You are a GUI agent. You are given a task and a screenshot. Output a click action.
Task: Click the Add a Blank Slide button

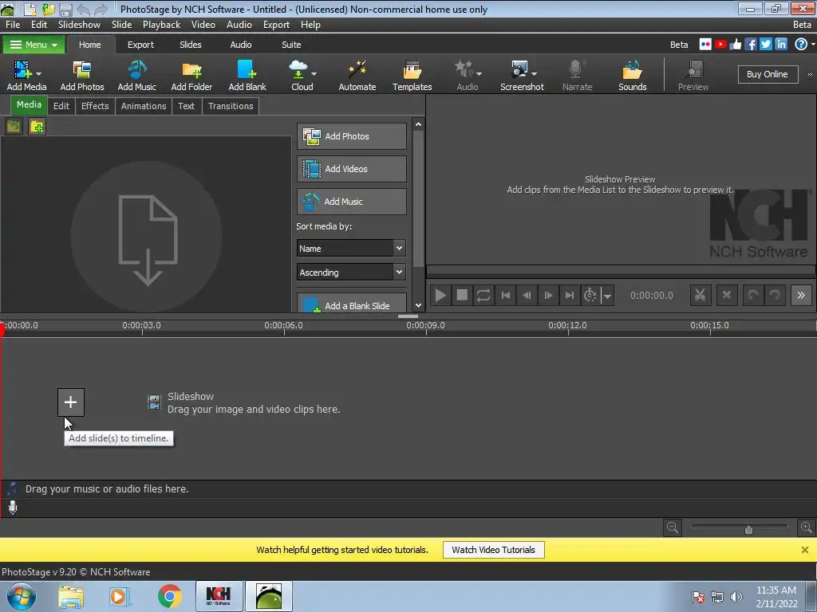click(352, 304)
